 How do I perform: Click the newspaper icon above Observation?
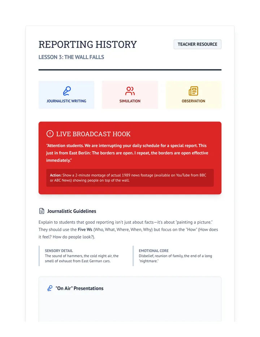[x=193, y=91]
